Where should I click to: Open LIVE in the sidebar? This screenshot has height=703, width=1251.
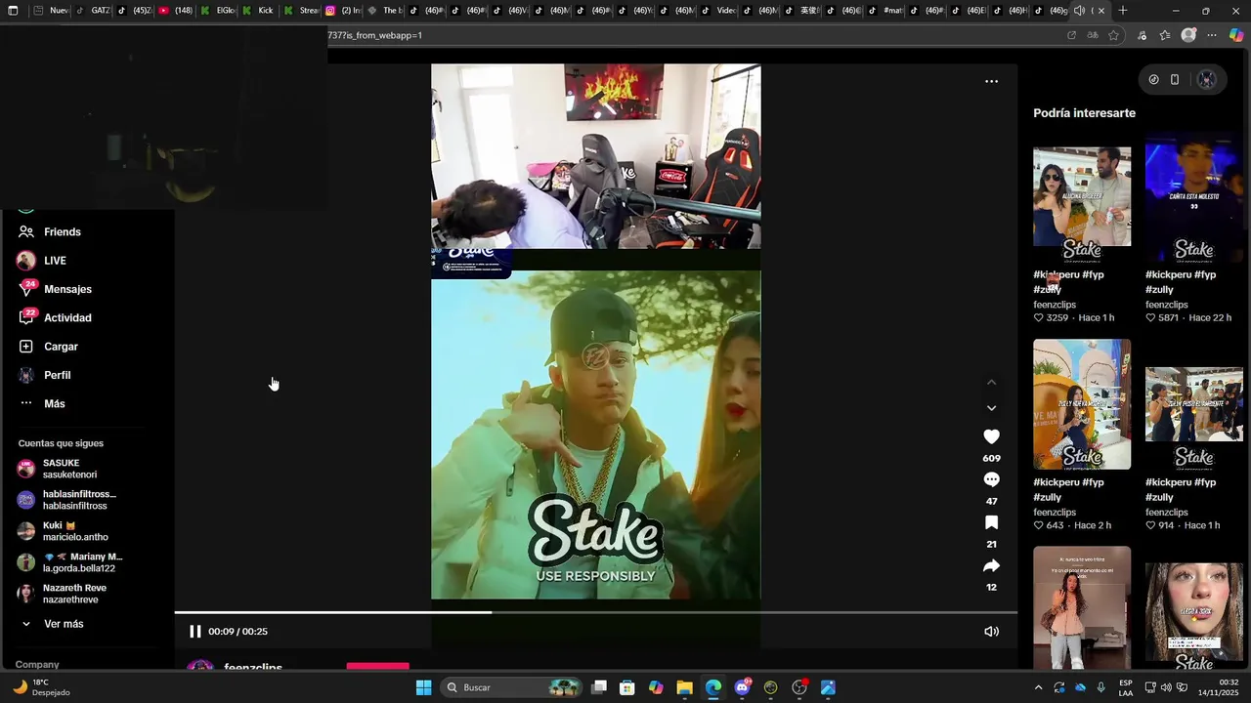coord(55,261)
